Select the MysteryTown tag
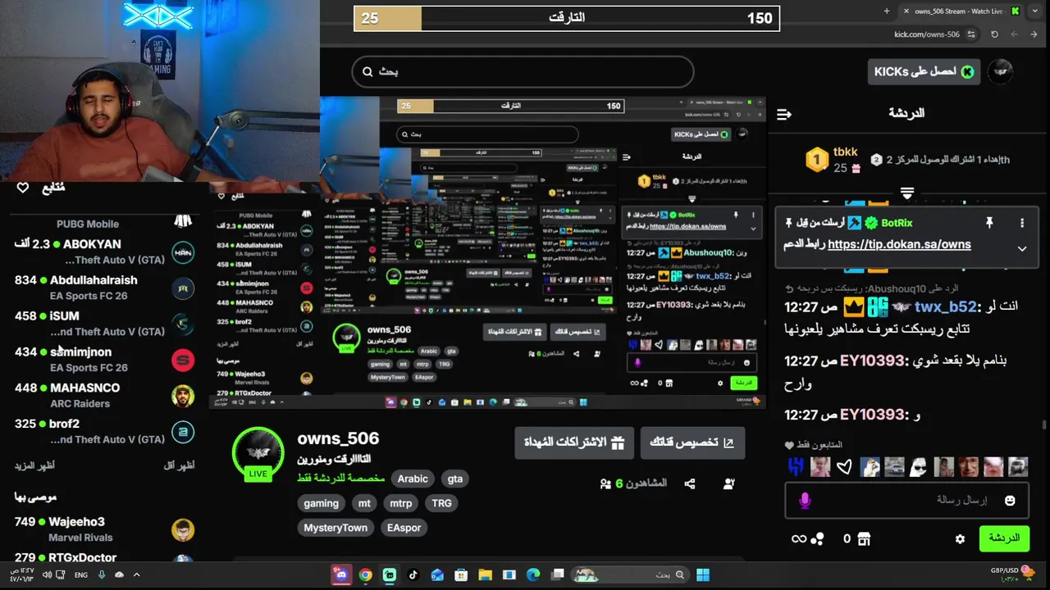 point(336,528)
